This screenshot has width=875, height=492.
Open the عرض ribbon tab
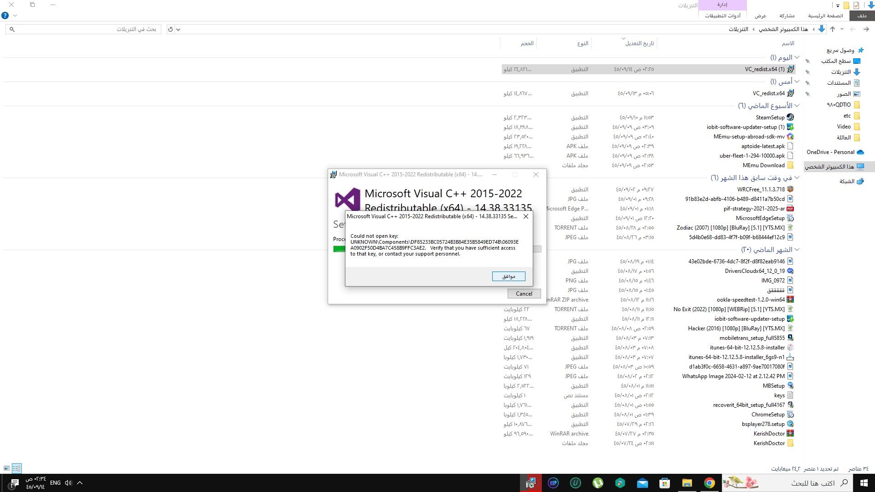pos(761,16)
